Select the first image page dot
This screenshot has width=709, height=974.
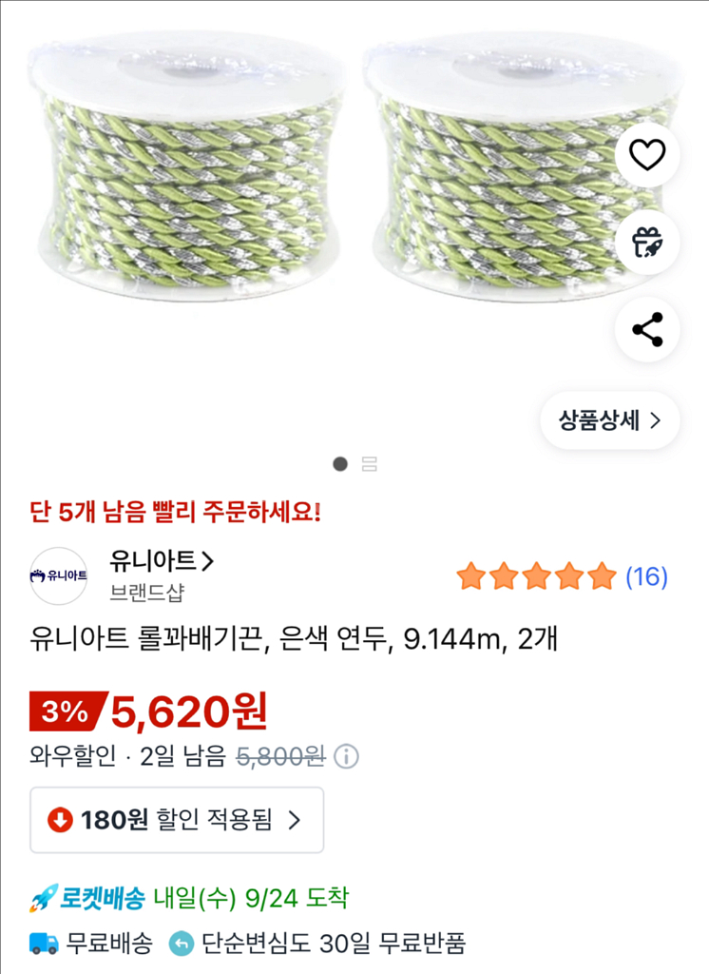point(340,464)
